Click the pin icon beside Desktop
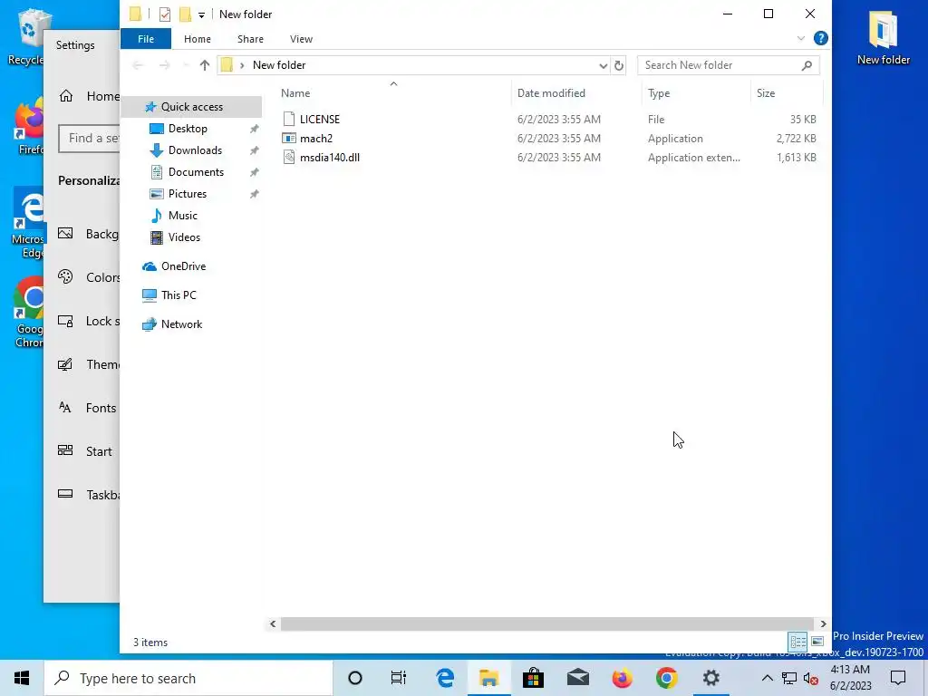The height and width of the screenshot is (696, 928). [x=254, y=129]
